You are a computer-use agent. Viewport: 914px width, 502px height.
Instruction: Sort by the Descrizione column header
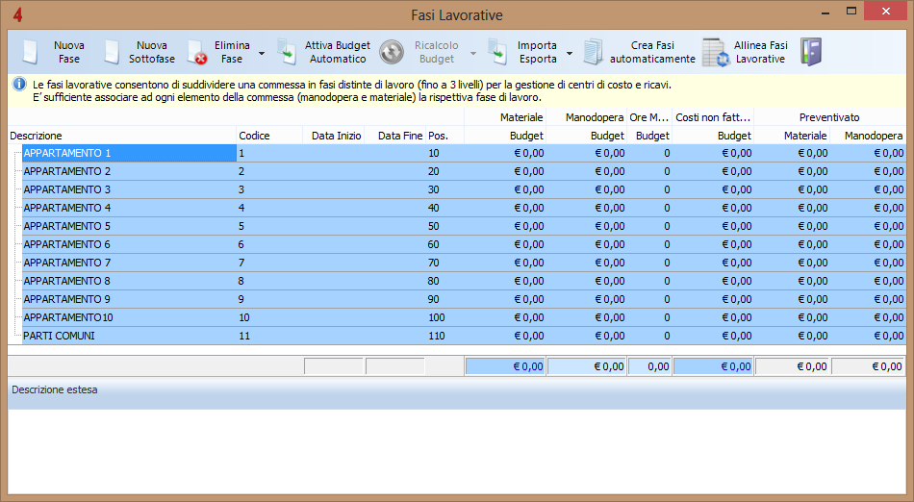[122, 136]
